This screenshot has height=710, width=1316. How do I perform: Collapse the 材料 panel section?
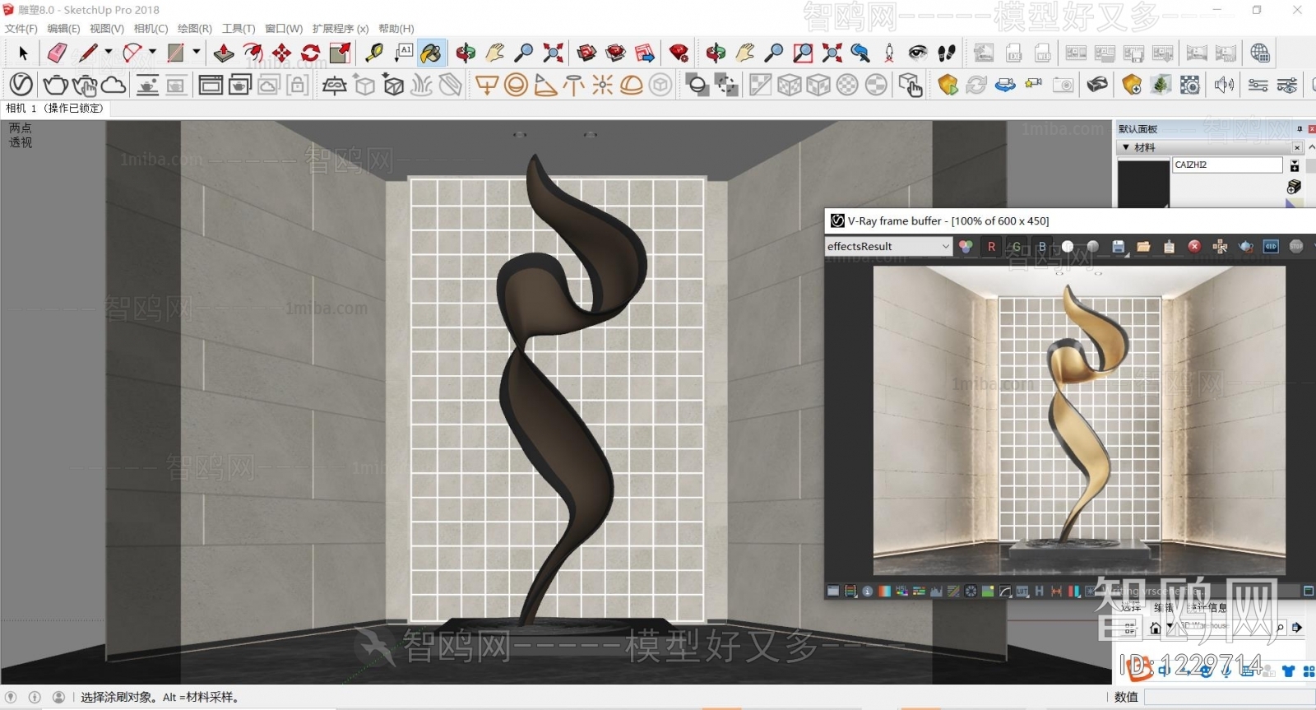1126,147
